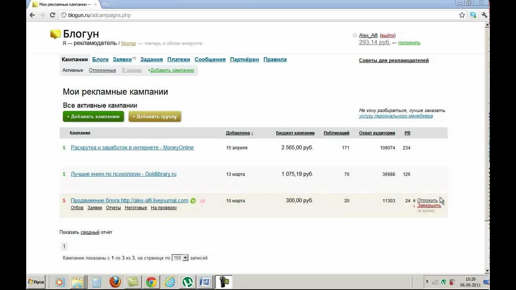Switch to Отложенные campaigns tab

tap(102, 70)
